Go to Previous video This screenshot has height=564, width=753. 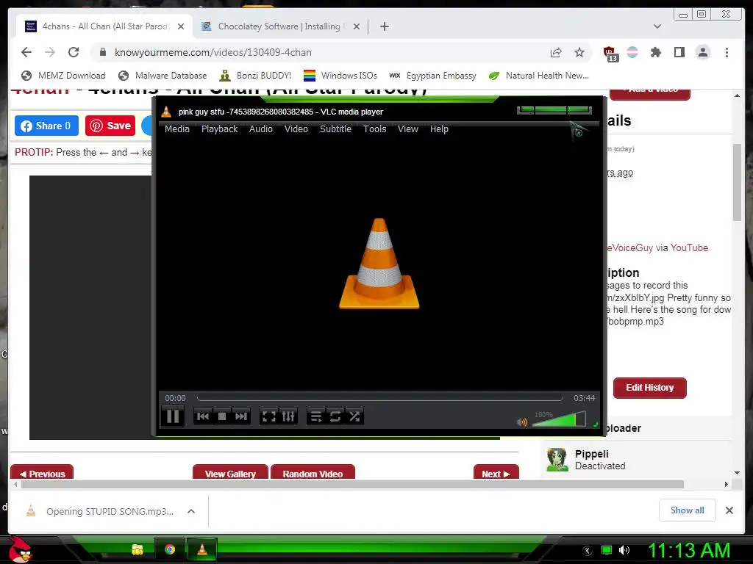(42, 472)
